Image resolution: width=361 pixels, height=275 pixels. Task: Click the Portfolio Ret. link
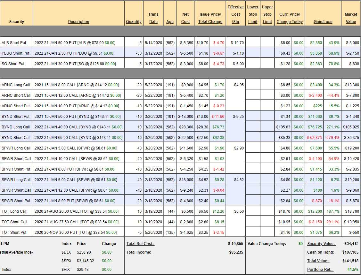tap(320, 270)
